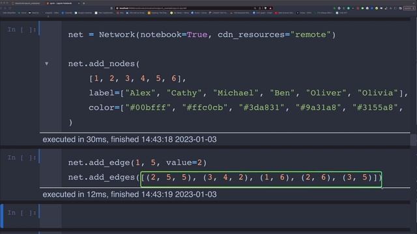417x234 pixels.
Task: Click the notebook vertical scrollbar thumb
Action: tap(413, 140)
